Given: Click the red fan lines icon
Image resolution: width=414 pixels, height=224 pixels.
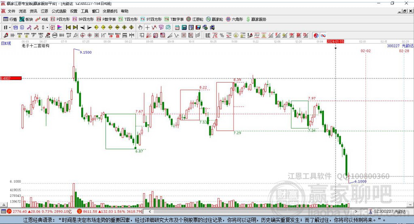Looking at the screenshot, I should (149, 36).
